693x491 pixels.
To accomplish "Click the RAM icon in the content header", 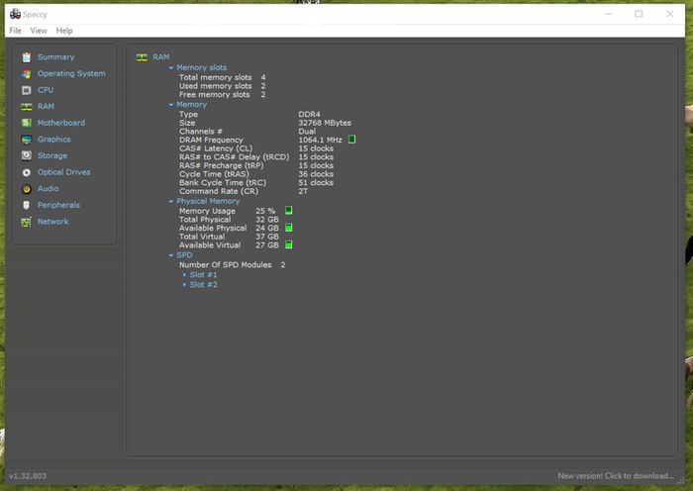I will pyautogui.click(x=142, y=57).
